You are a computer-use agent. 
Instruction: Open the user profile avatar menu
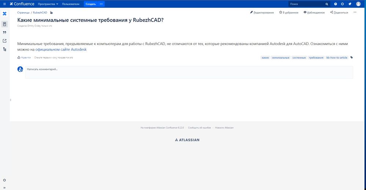(x=358, y=4)
